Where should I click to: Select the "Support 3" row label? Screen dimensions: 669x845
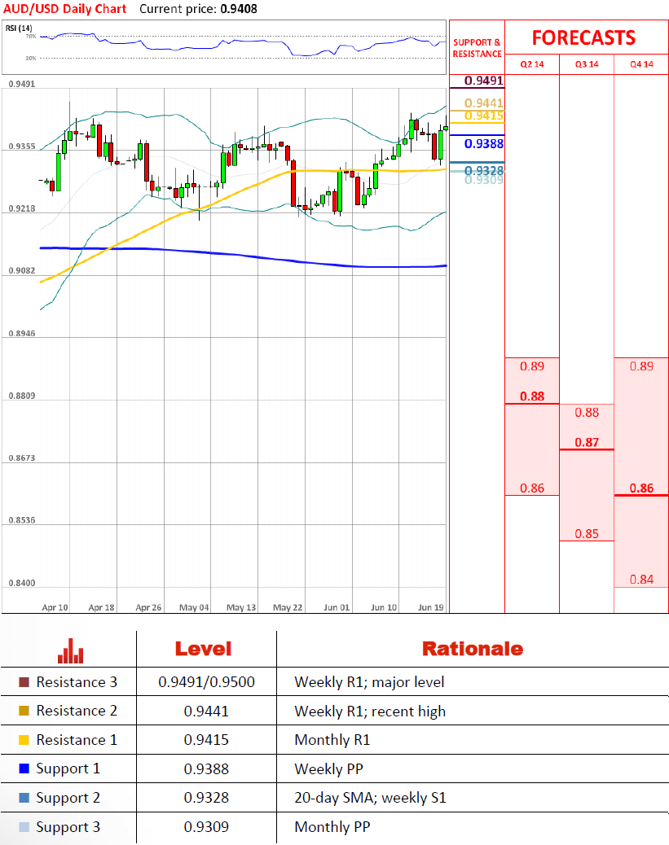coord(68,827)
